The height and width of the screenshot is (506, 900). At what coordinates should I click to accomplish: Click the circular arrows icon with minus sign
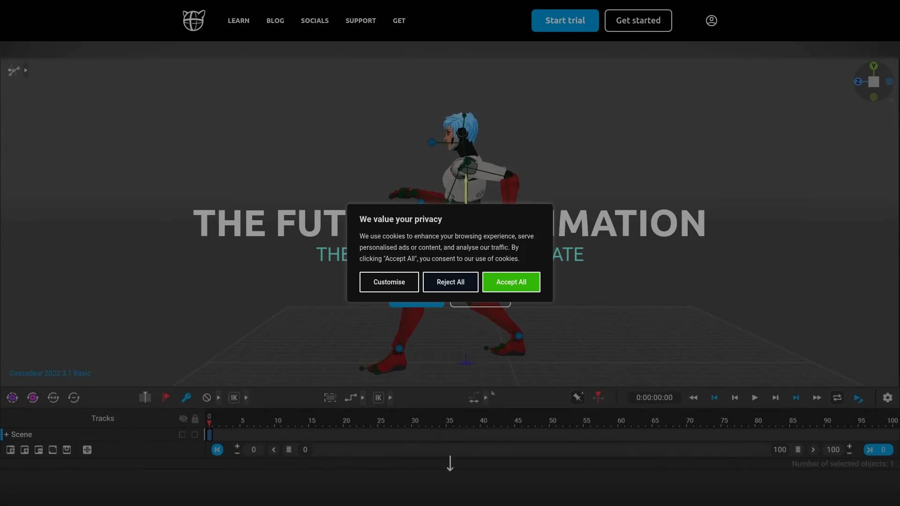pyautogui.click(x=74, y=398)
